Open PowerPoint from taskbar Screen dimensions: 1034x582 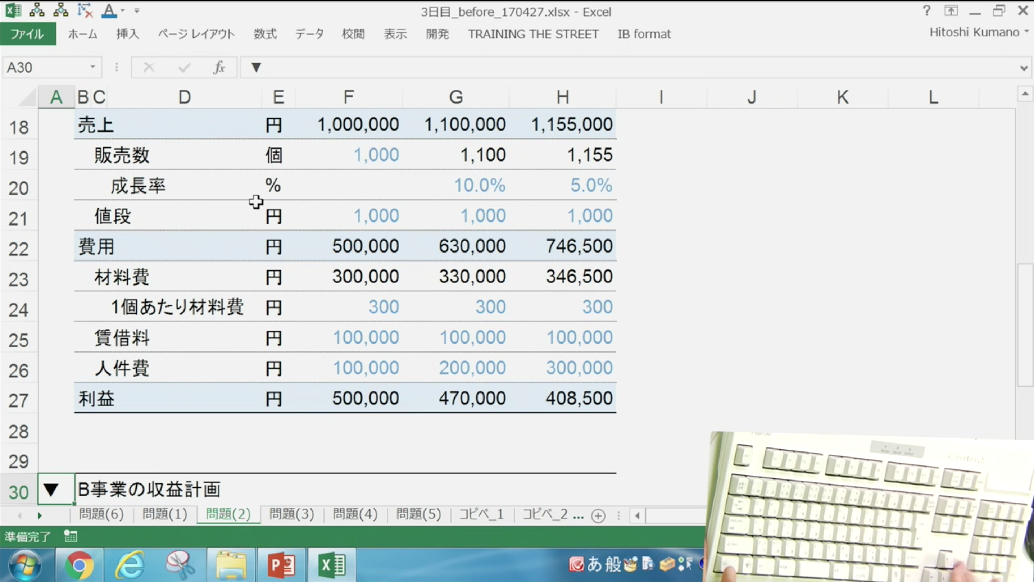[x=281, y=565]
